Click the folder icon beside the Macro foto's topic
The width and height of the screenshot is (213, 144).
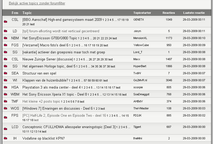pyautogui.click(x=5, y=45)
